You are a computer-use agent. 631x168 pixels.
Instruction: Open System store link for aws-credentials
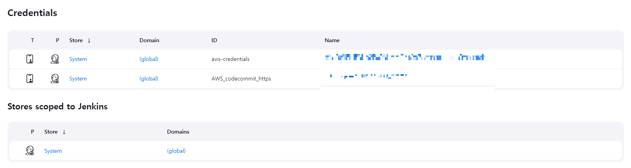(x=78, y=59)
